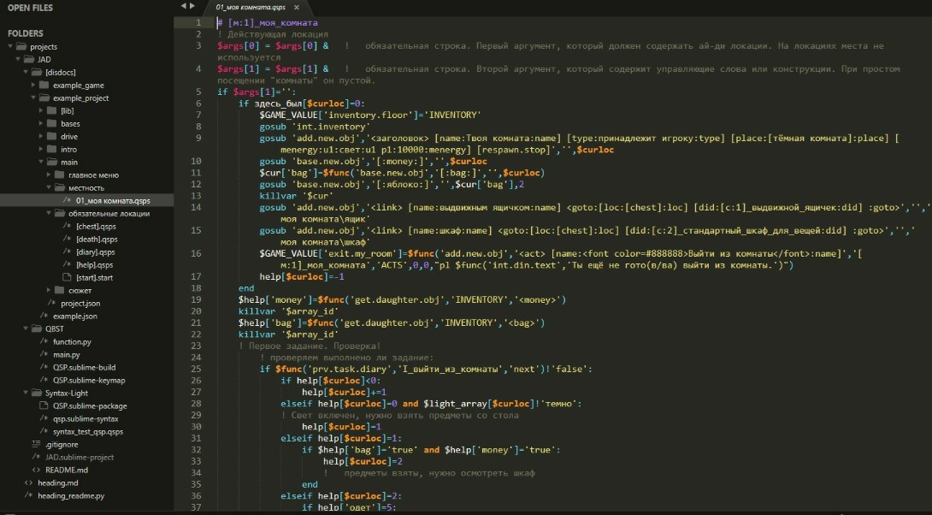Open the main.py file
The width and height of the screenshot is (932, 515).
point(67,354)
